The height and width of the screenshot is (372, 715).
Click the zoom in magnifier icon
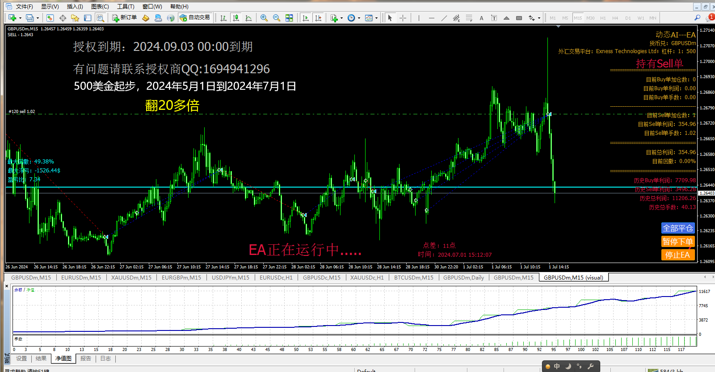pyautogui.click(x=264, y=18)
